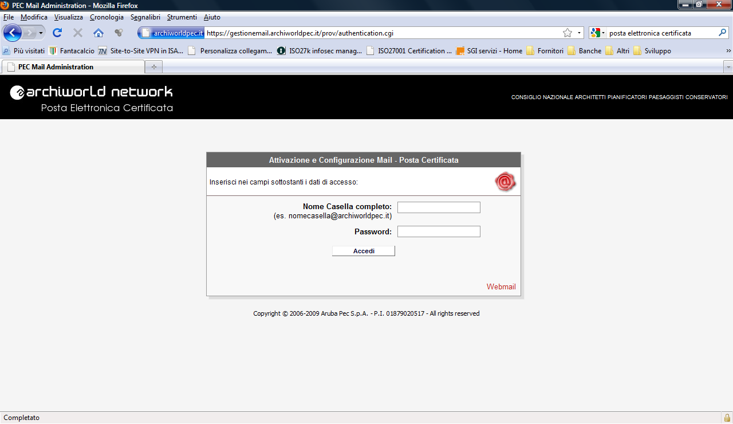The height and width of the screenshot is (424, 733).
Task: Click the 'Completato' status bar text
Action: [22, 418]
